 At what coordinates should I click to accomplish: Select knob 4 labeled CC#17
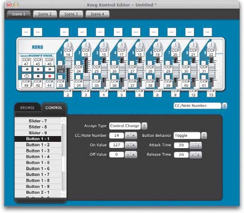click(x=122, y=53)
